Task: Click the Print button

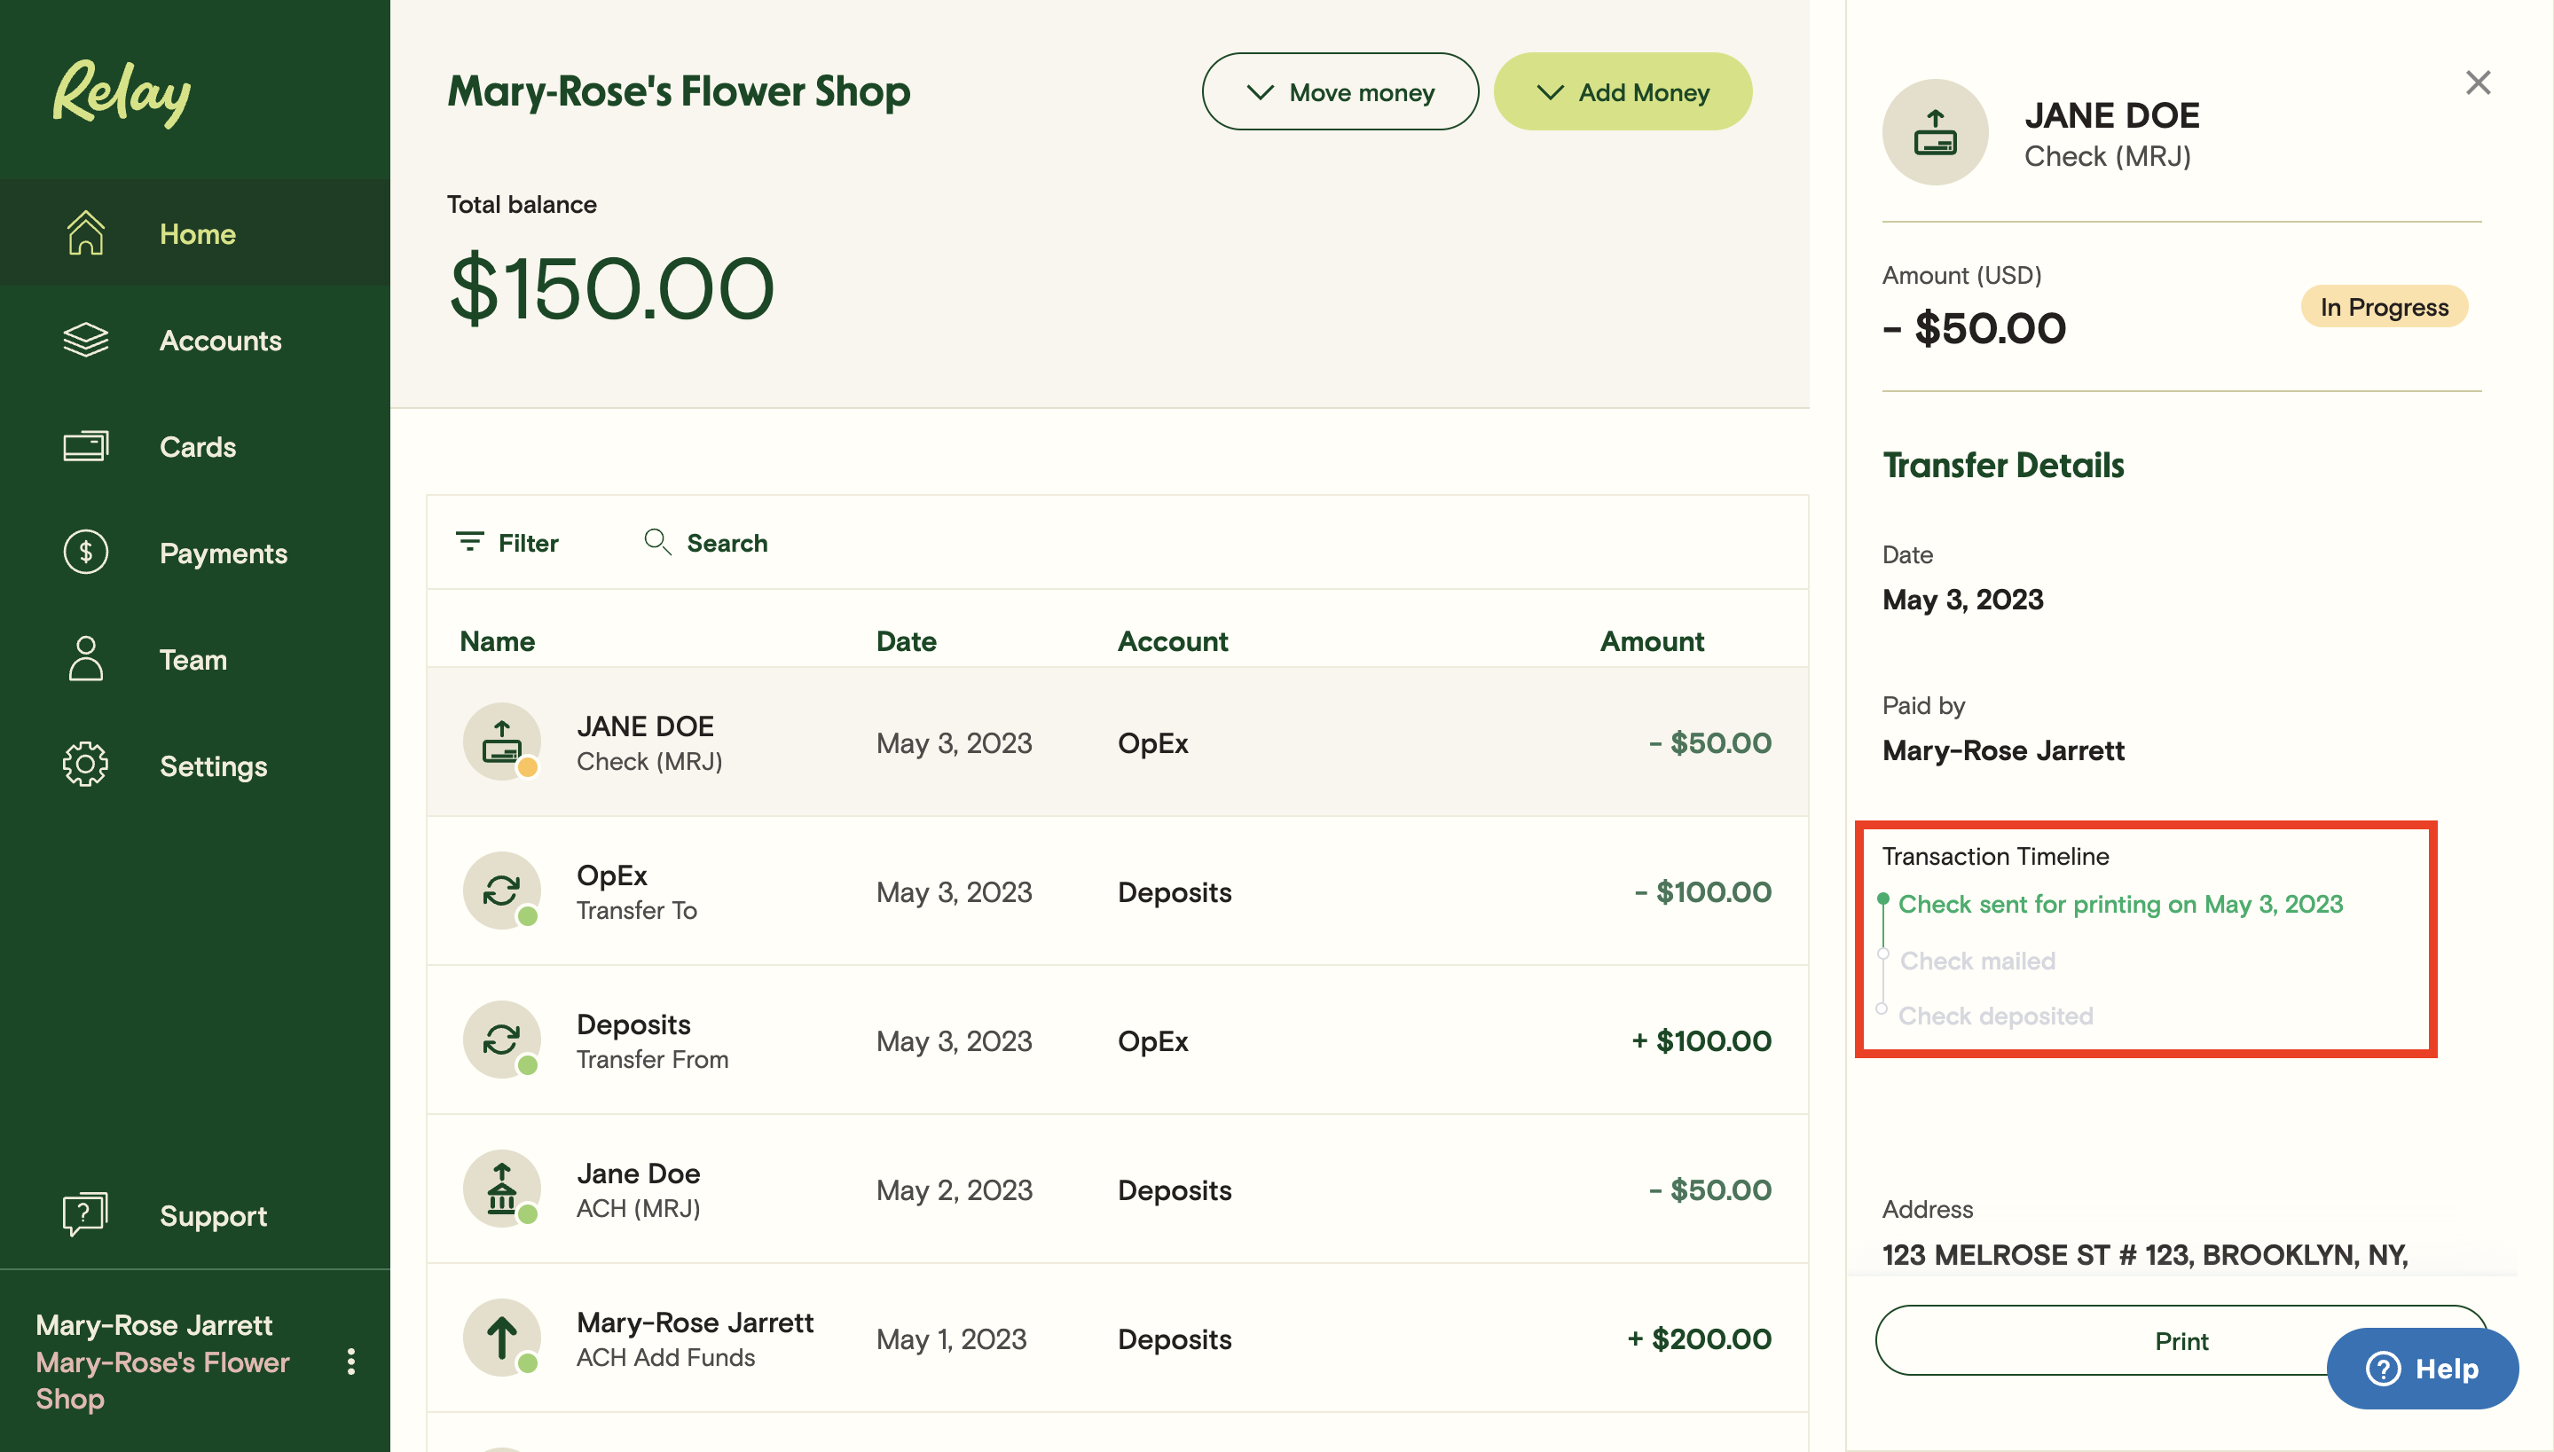Action: click(2182, 1340)
